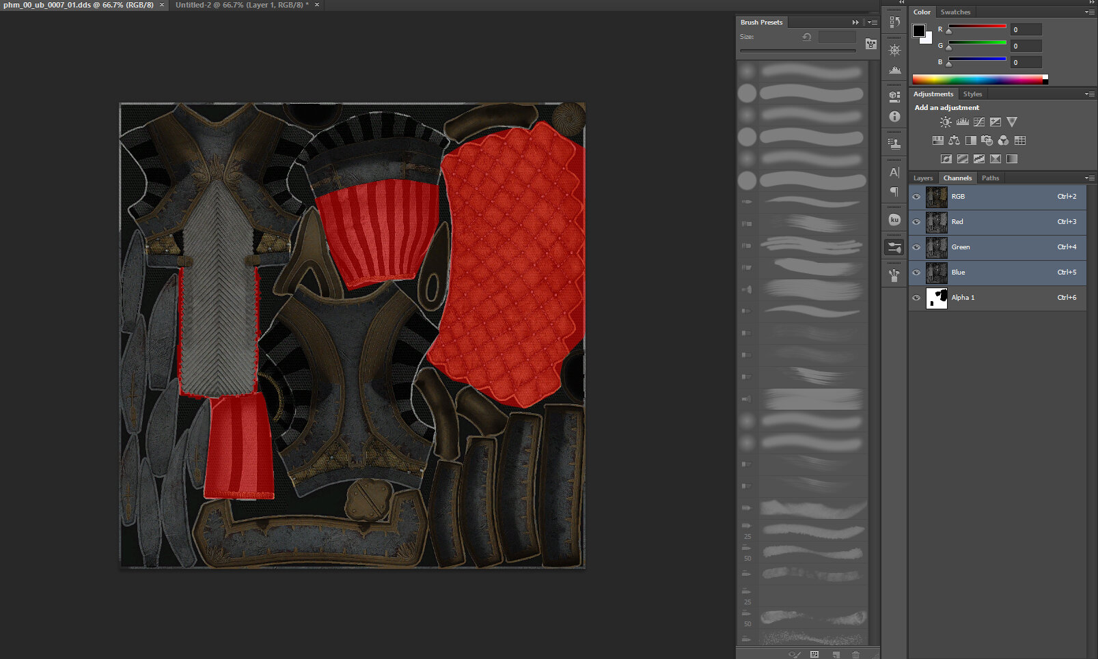Add a Hue/Saturation adjustment
Viewport: 1098px width, 659px height.
point(938,141)
